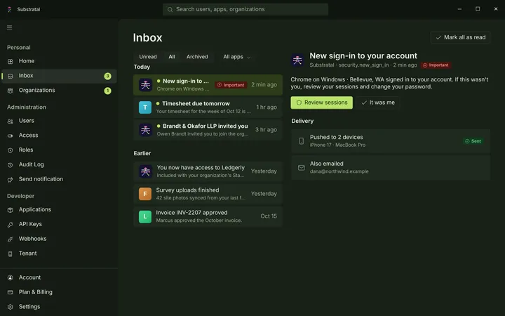Click the red Important tag in list row

click(x=231, y=85)
